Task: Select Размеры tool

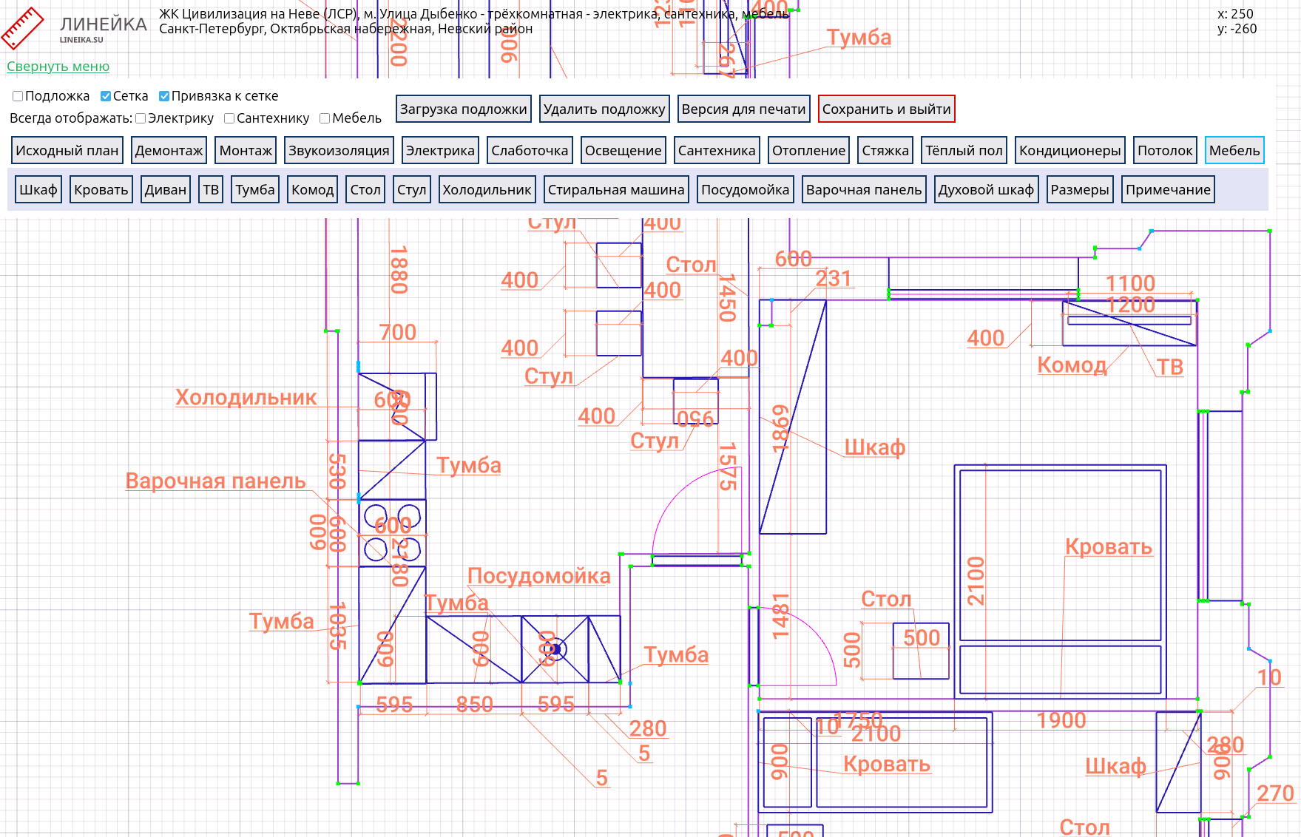Action: tap(1080, 189)
